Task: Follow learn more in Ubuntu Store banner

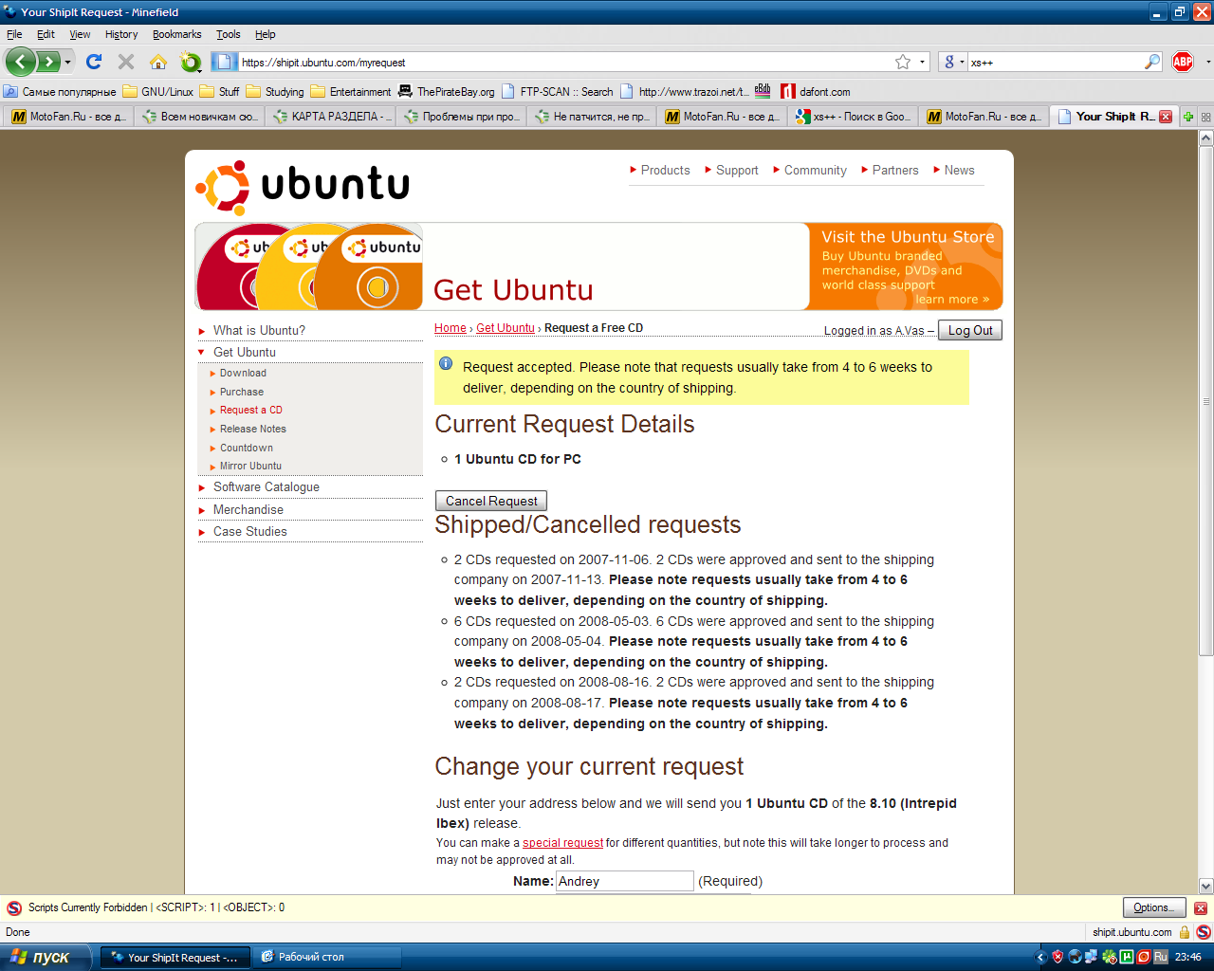Action: (x=951, y=300)
